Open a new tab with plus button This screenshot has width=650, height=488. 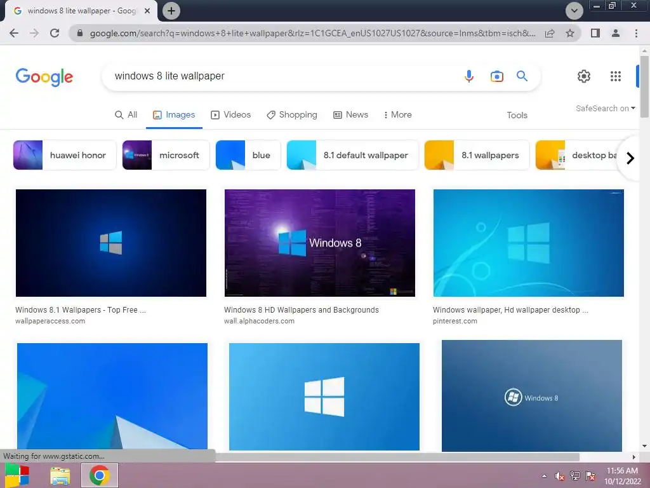tap(171, 11)
